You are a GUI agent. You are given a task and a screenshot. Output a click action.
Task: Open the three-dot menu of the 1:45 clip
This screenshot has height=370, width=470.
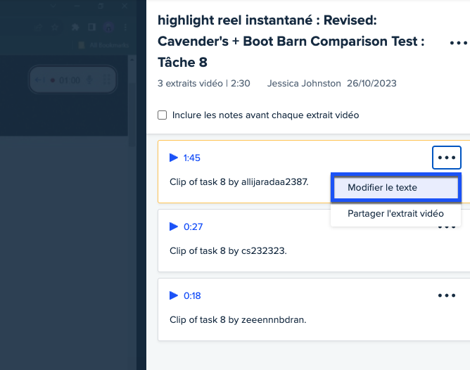pyautogui.click(x=447, y=158)
